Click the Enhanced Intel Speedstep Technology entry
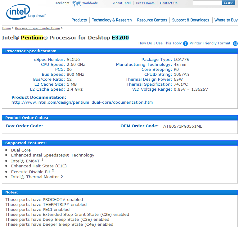Screen dimensions: 239x227 pyautogui.click(x=53, y=155)
